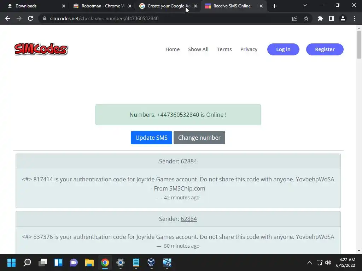Click the 817414 authentication code message
The height and width of the screenshot is (271, 362).
[x=178, y=184]
